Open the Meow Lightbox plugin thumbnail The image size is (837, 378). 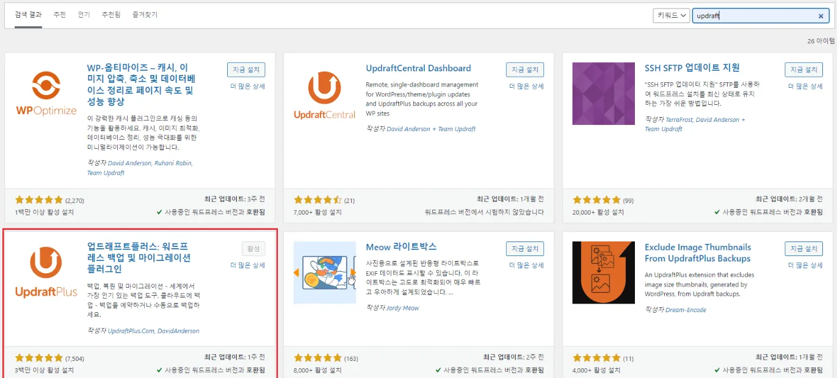point(325,273)
